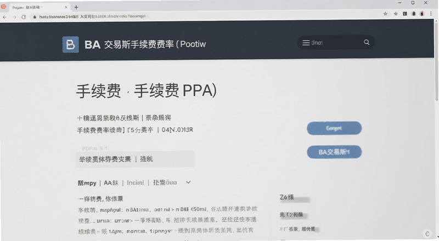The width and height of the screenshot is (439, 241).
Task: Minimize the browser window
Action: pyautogui.click(x=400, y=3)
